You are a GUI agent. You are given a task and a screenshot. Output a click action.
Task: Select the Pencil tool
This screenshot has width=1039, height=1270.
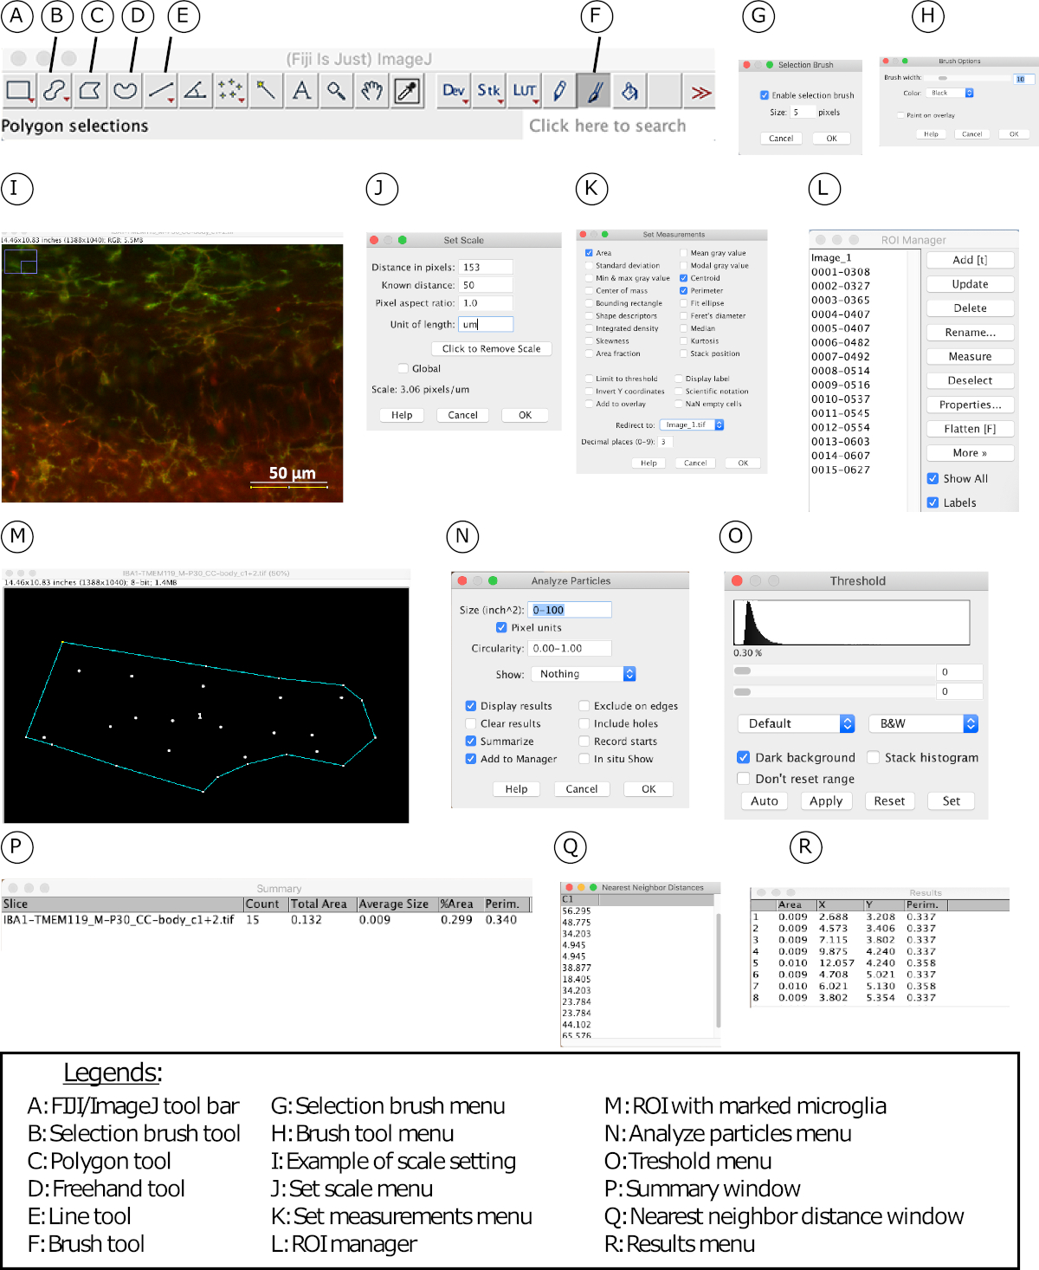tap(560, 90)
